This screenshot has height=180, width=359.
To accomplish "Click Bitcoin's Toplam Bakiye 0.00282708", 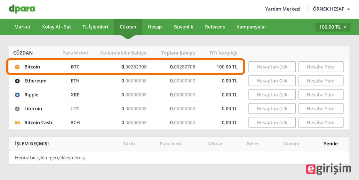I will (x=182, y=67).
